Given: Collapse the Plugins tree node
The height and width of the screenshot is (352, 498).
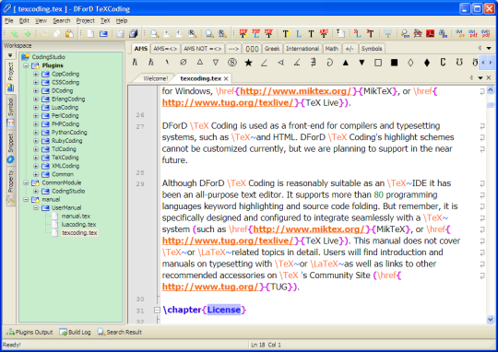Looking at the screenshot, I should click(x=26, y=65).
